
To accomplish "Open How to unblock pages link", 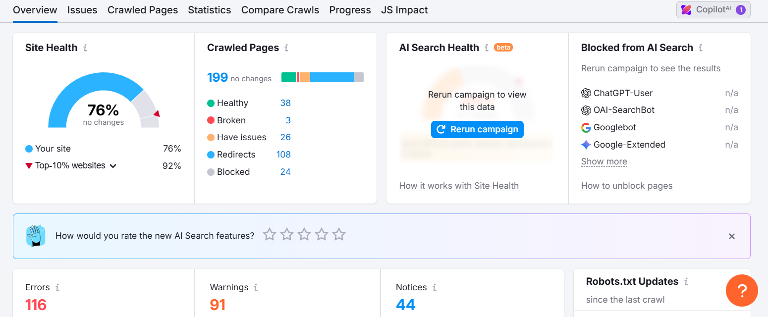I will click(627, 186).
